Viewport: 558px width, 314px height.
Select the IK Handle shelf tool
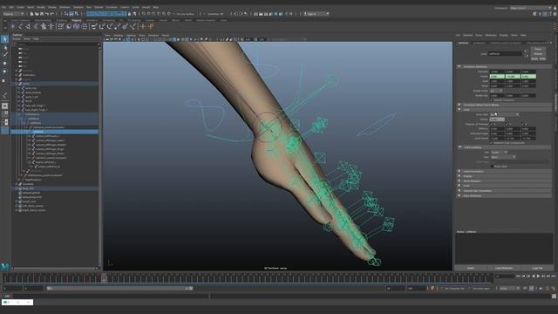(28, 26)
